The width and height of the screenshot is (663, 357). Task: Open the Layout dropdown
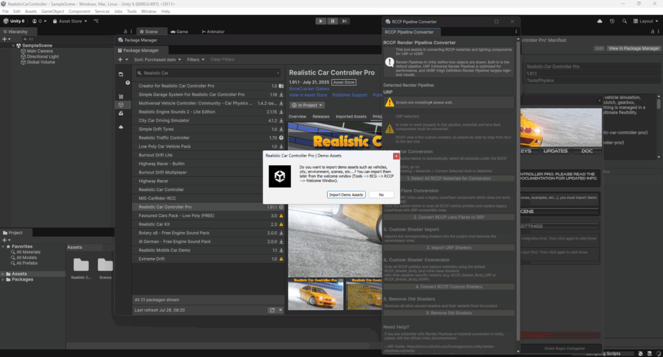pyautogui.click(x=646, y=21)
